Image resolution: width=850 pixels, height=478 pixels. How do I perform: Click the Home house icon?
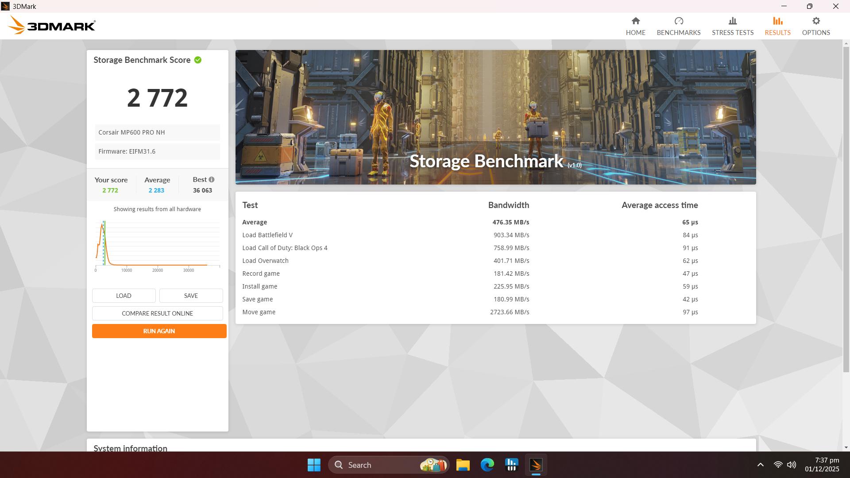636,21
